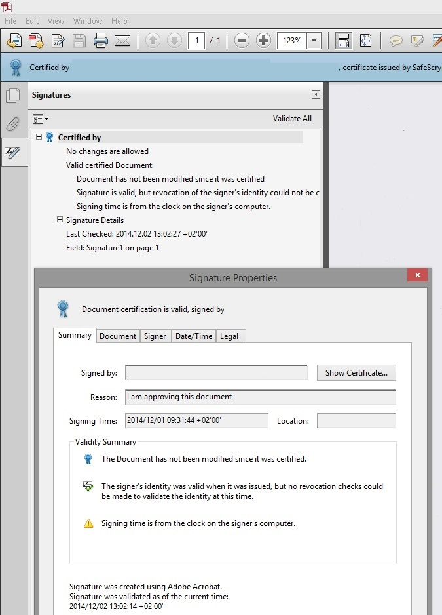Image resolution: width=442 pixels, height=615 pixels.
Task: Open the File menu
Action: point(10,21)
